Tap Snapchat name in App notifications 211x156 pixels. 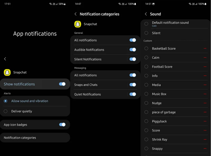[x=20, y=72]
